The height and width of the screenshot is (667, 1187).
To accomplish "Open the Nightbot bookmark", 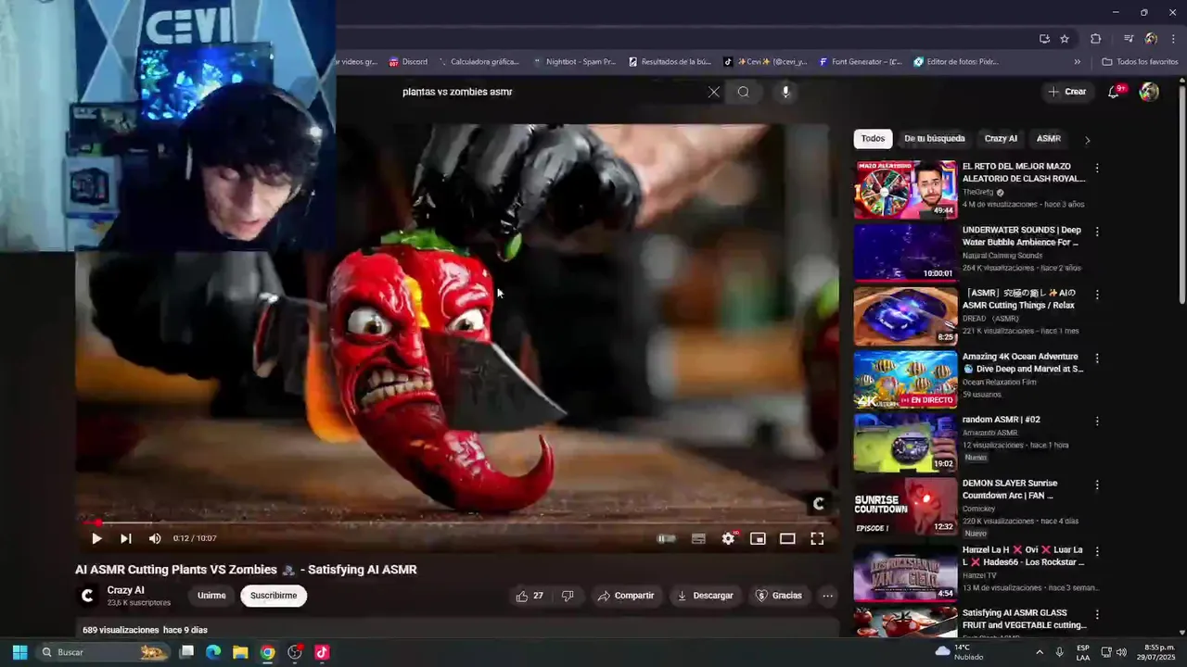I will point(574,62).
